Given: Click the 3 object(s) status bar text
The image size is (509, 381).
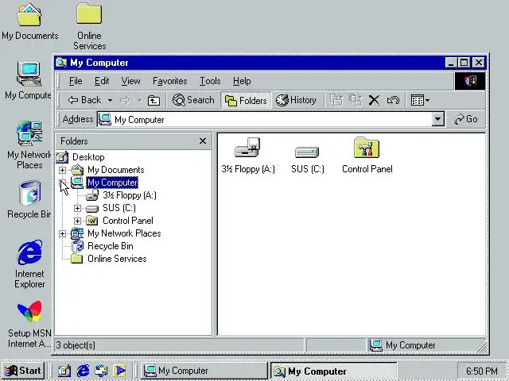Looking at the screenshot, I should (76, 345).
